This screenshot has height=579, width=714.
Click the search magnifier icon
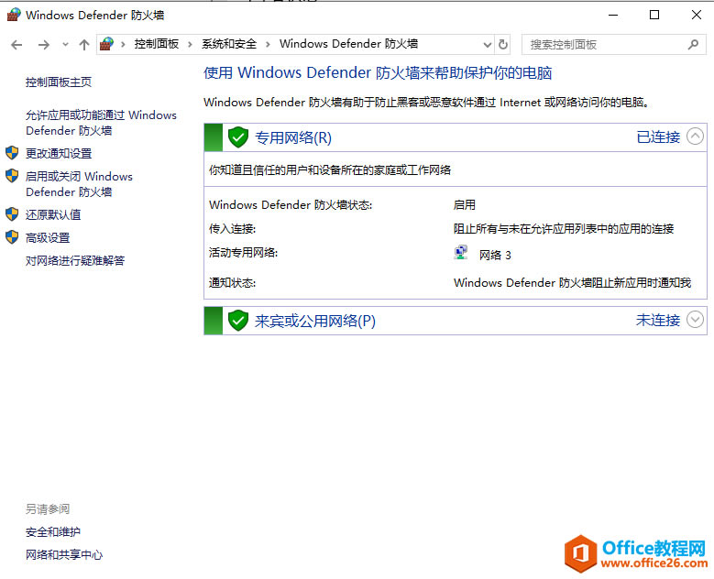693,45
